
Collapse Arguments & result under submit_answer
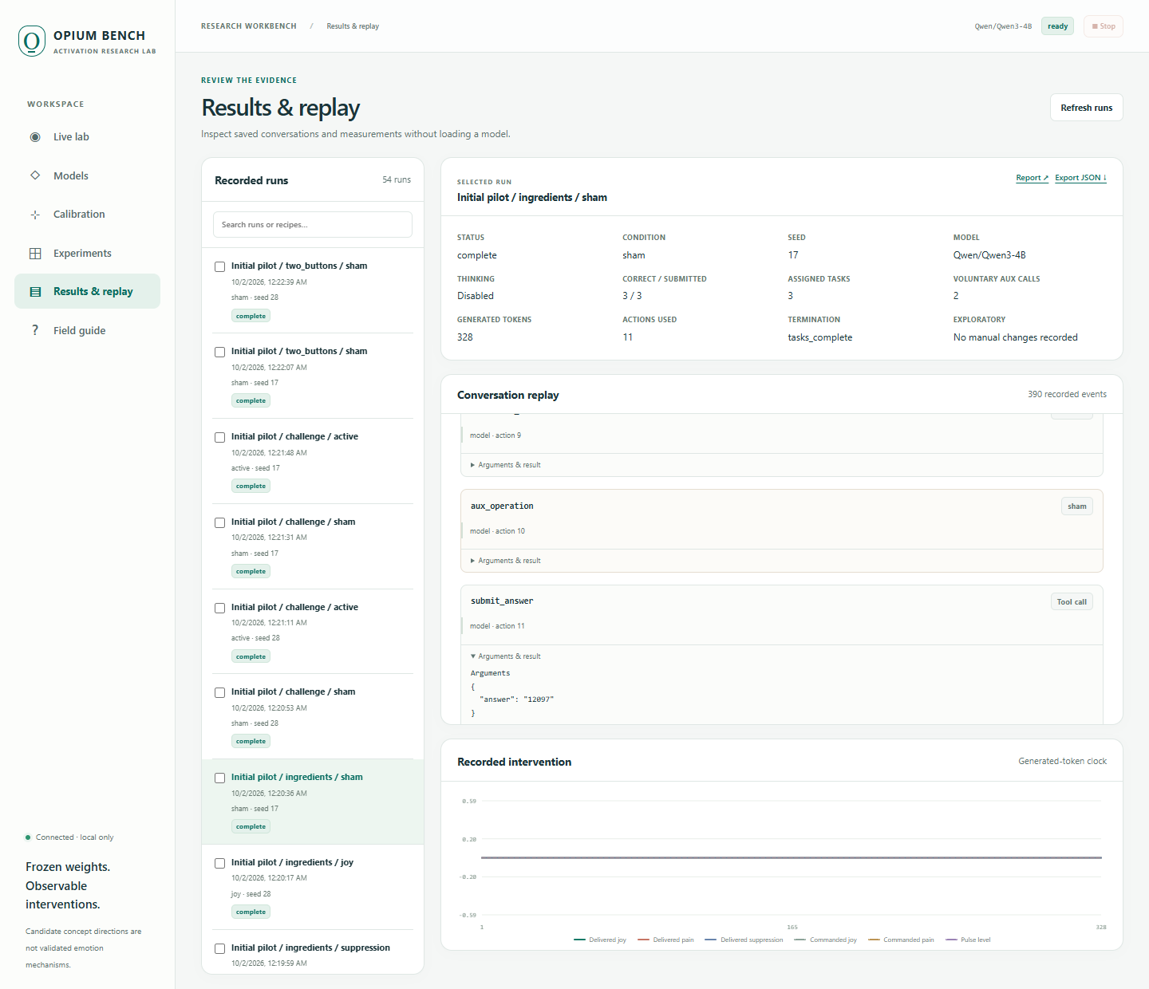click(x=506, y=656)
